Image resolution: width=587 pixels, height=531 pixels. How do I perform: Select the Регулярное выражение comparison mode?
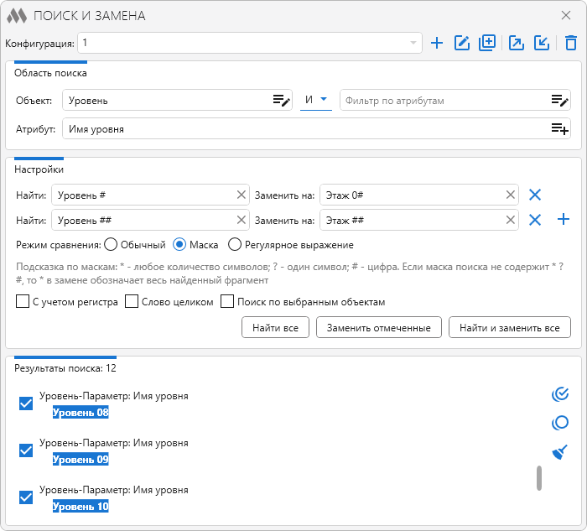(236, 245)
